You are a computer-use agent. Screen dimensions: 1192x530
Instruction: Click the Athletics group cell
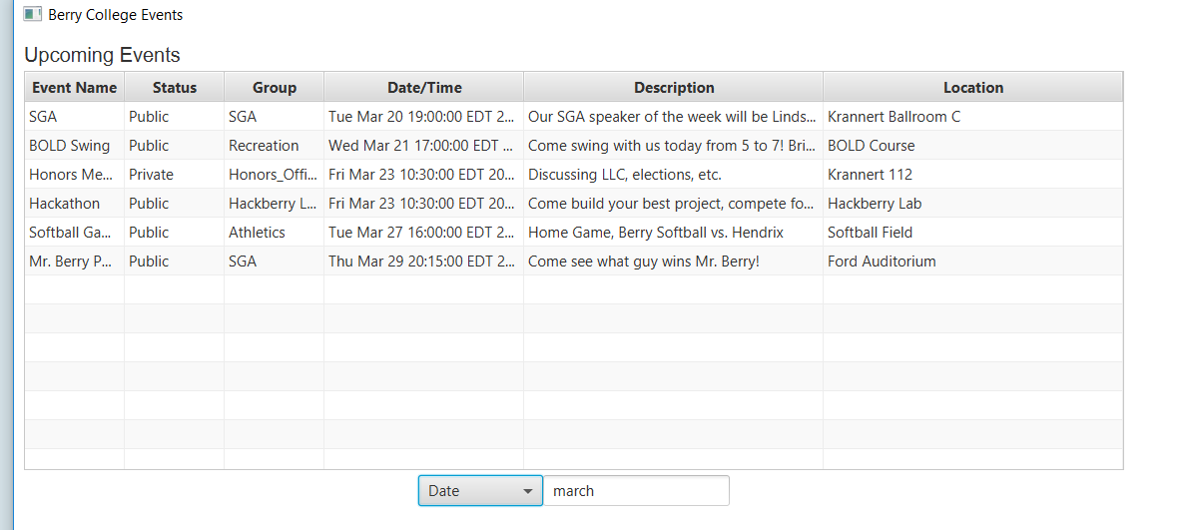coord(257,233)
